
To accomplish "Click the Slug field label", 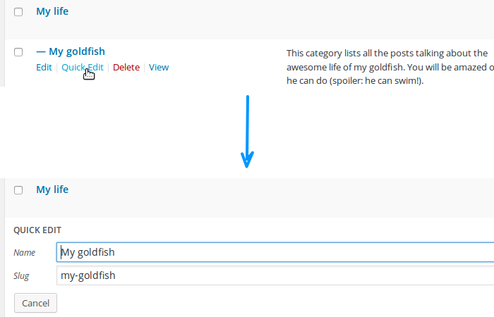I will [22, 276].
